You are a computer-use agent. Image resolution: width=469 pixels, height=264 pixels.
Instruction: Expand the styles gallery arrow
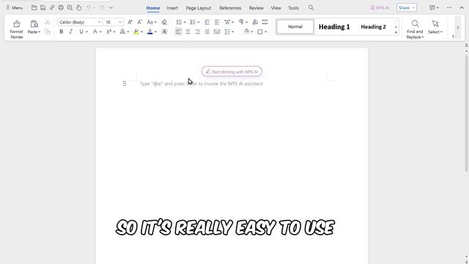click(396, 32)
